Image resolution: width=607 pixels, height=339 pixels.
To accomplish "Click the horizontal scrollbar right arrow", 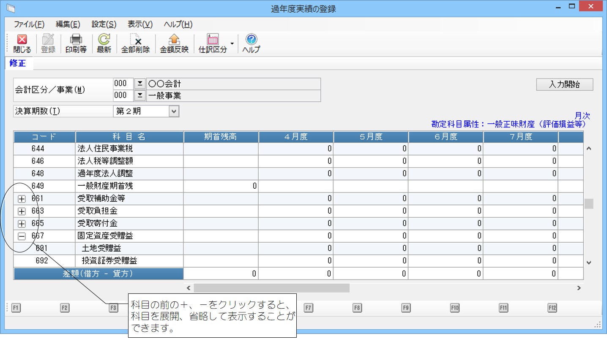I will pos(579,288).
